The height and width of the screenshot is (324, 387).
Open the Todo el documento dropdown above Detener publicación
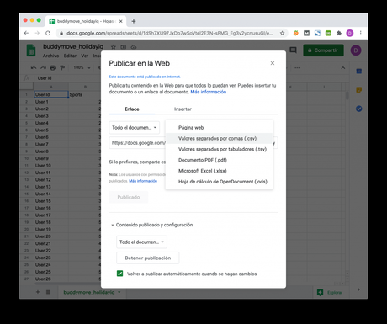tap(141, 242)
